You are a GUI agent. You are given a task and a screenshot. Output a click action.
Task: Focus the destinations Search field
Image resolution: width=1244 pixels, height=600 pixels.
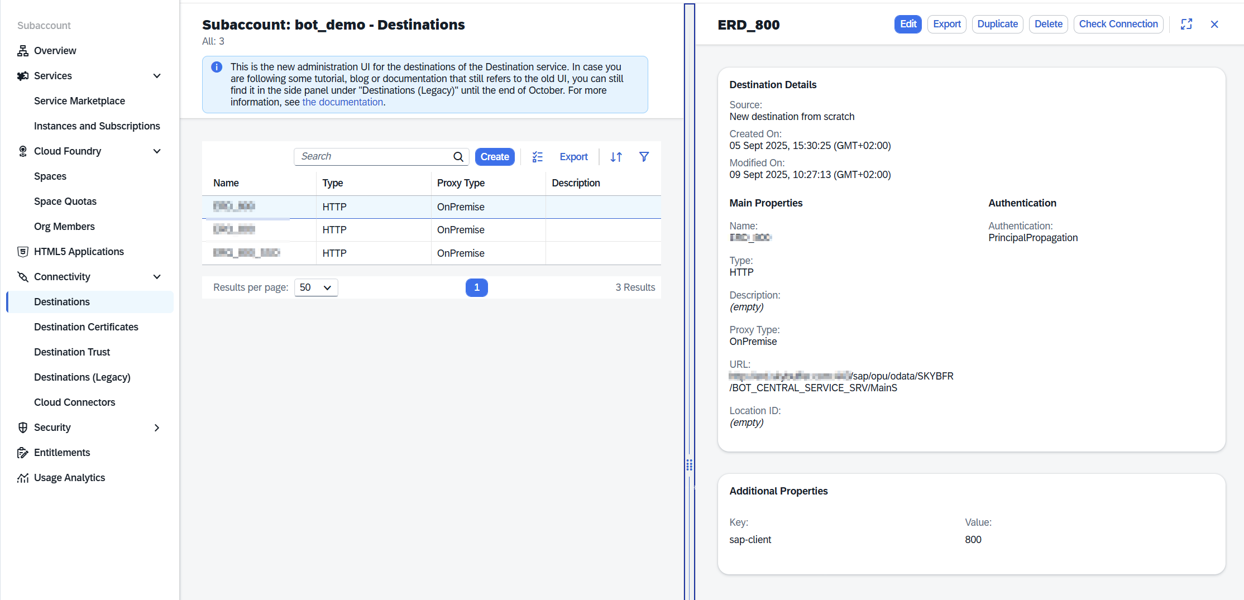pyautogui.click(x=374, y=157)
